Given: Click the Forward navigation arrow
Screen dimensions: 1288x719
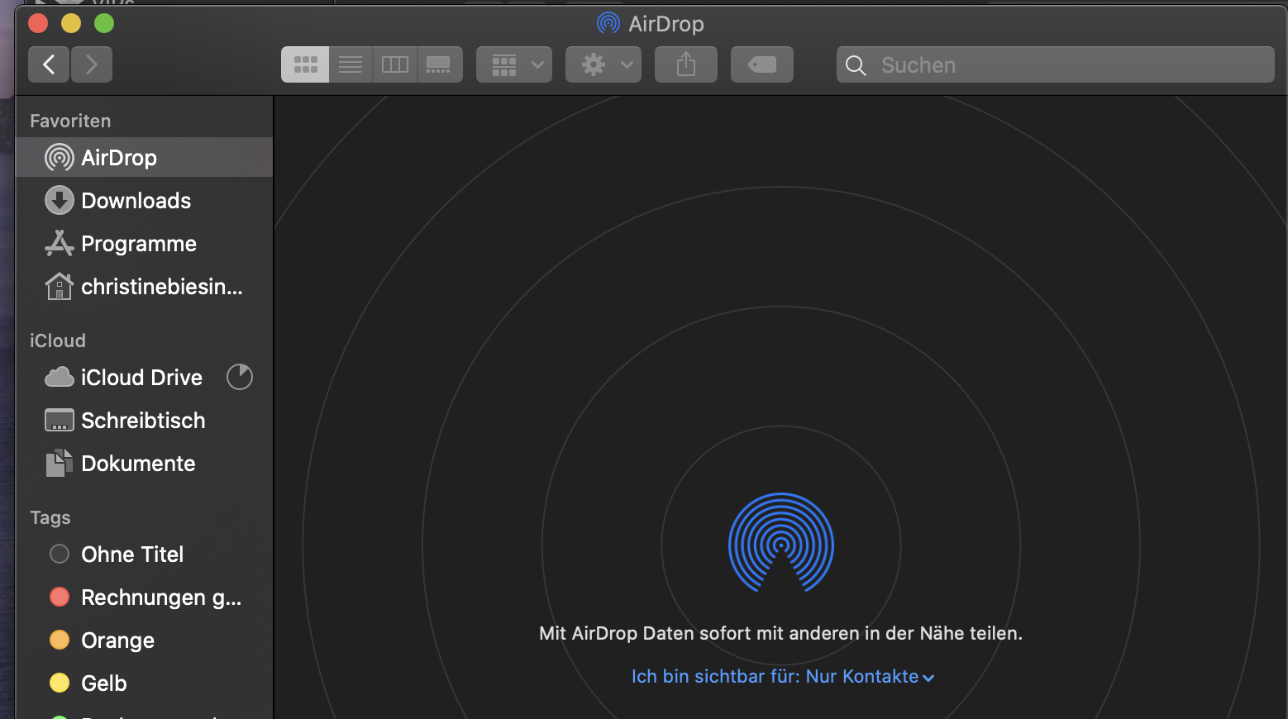Looking at the screenshot, I should [91, 64].
